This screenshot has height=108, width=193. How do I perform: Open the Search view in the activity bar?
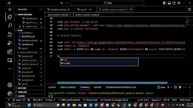[x=10, y=25]
